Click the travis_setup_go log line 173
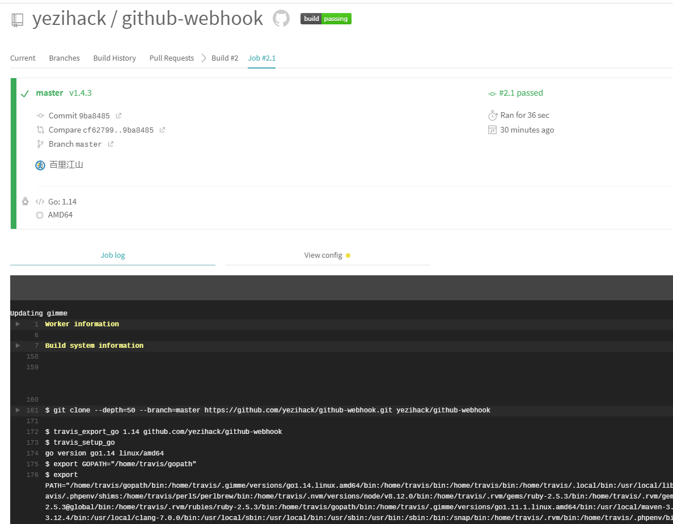The image size is (673, 524). [x=80, y=442]
